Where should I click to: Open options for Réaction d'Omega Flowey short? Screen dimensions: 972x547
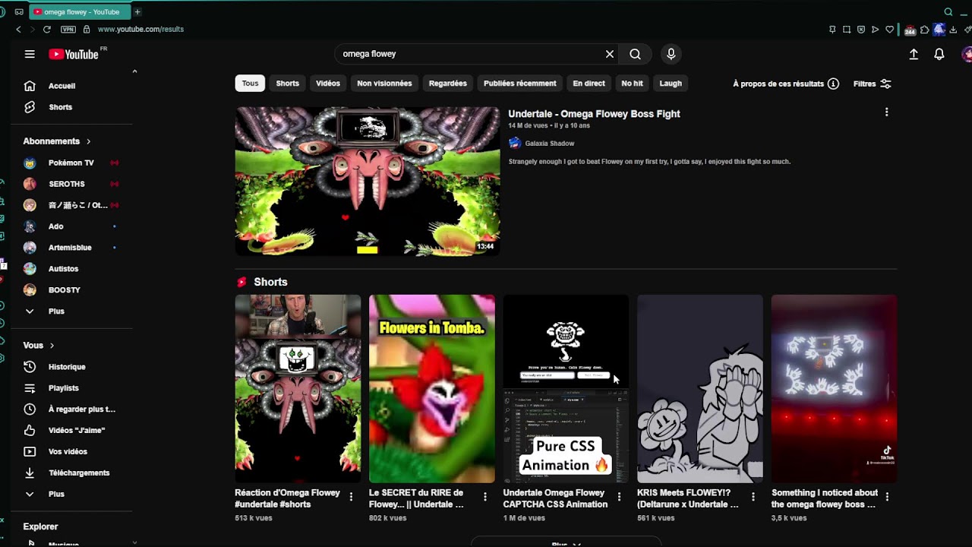(x=351, y=497)
